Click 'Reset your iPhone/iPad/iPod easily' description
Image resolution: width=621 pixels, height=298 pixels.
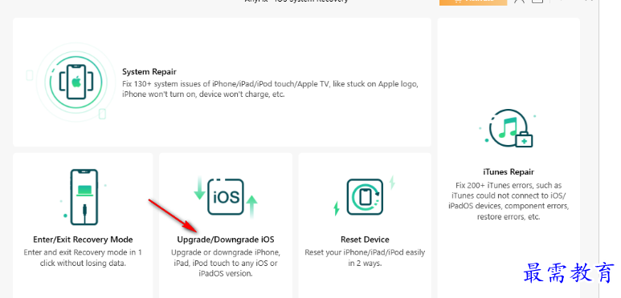tap(365, 258)
